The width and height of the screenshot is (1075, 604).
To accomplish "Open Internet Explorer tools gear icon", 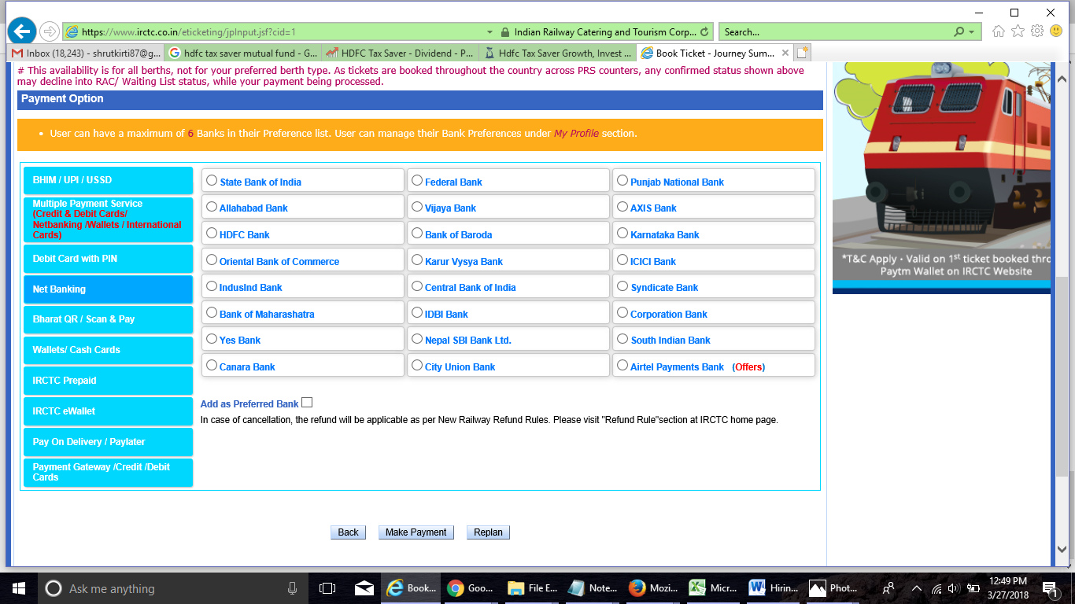I will click(1037, 31).
